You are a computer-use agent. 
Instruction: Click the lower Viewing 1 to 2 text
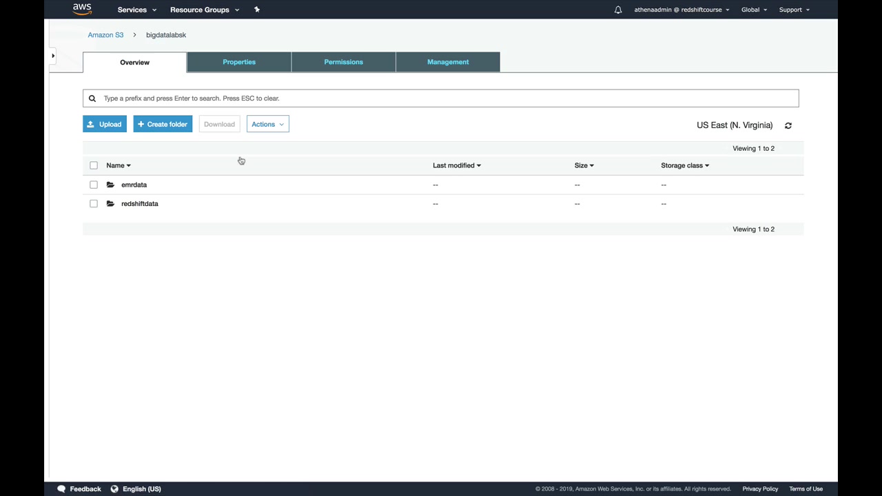(x=754, y=229)
